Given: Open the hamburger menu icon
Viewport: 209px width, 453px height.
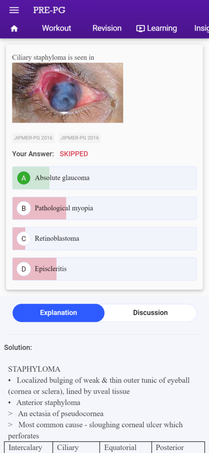Looking at the screenshot, I should [14, 10].
